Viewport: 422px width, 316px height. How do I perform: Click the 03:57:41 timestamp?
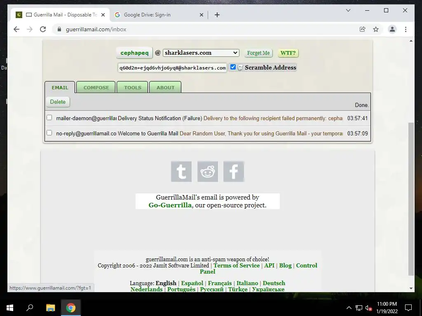pyautogui.click(x=357, y=118)
